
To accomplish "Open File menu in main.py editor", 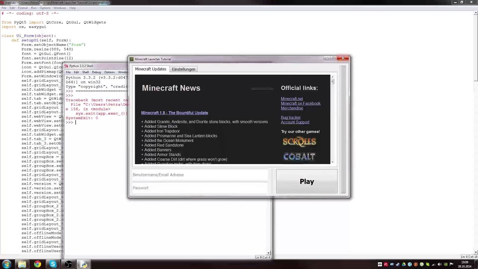I will click(4, 8).
